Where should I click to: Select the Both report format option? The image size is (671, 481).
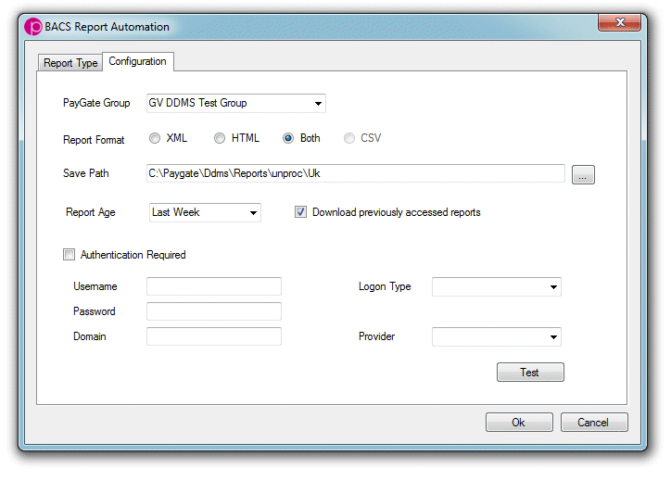point(288,138)
